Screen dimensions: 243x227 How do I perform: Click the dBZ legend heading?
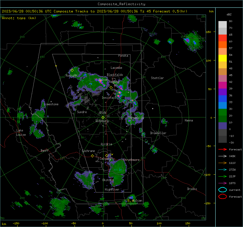pyautogui.click(x=229, y=15)
